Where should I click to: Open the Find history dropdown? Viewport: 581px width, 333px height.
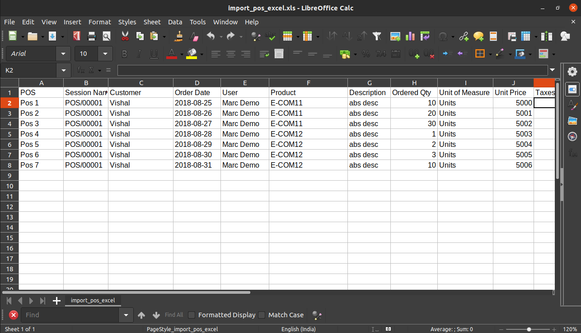pos(126,315)
